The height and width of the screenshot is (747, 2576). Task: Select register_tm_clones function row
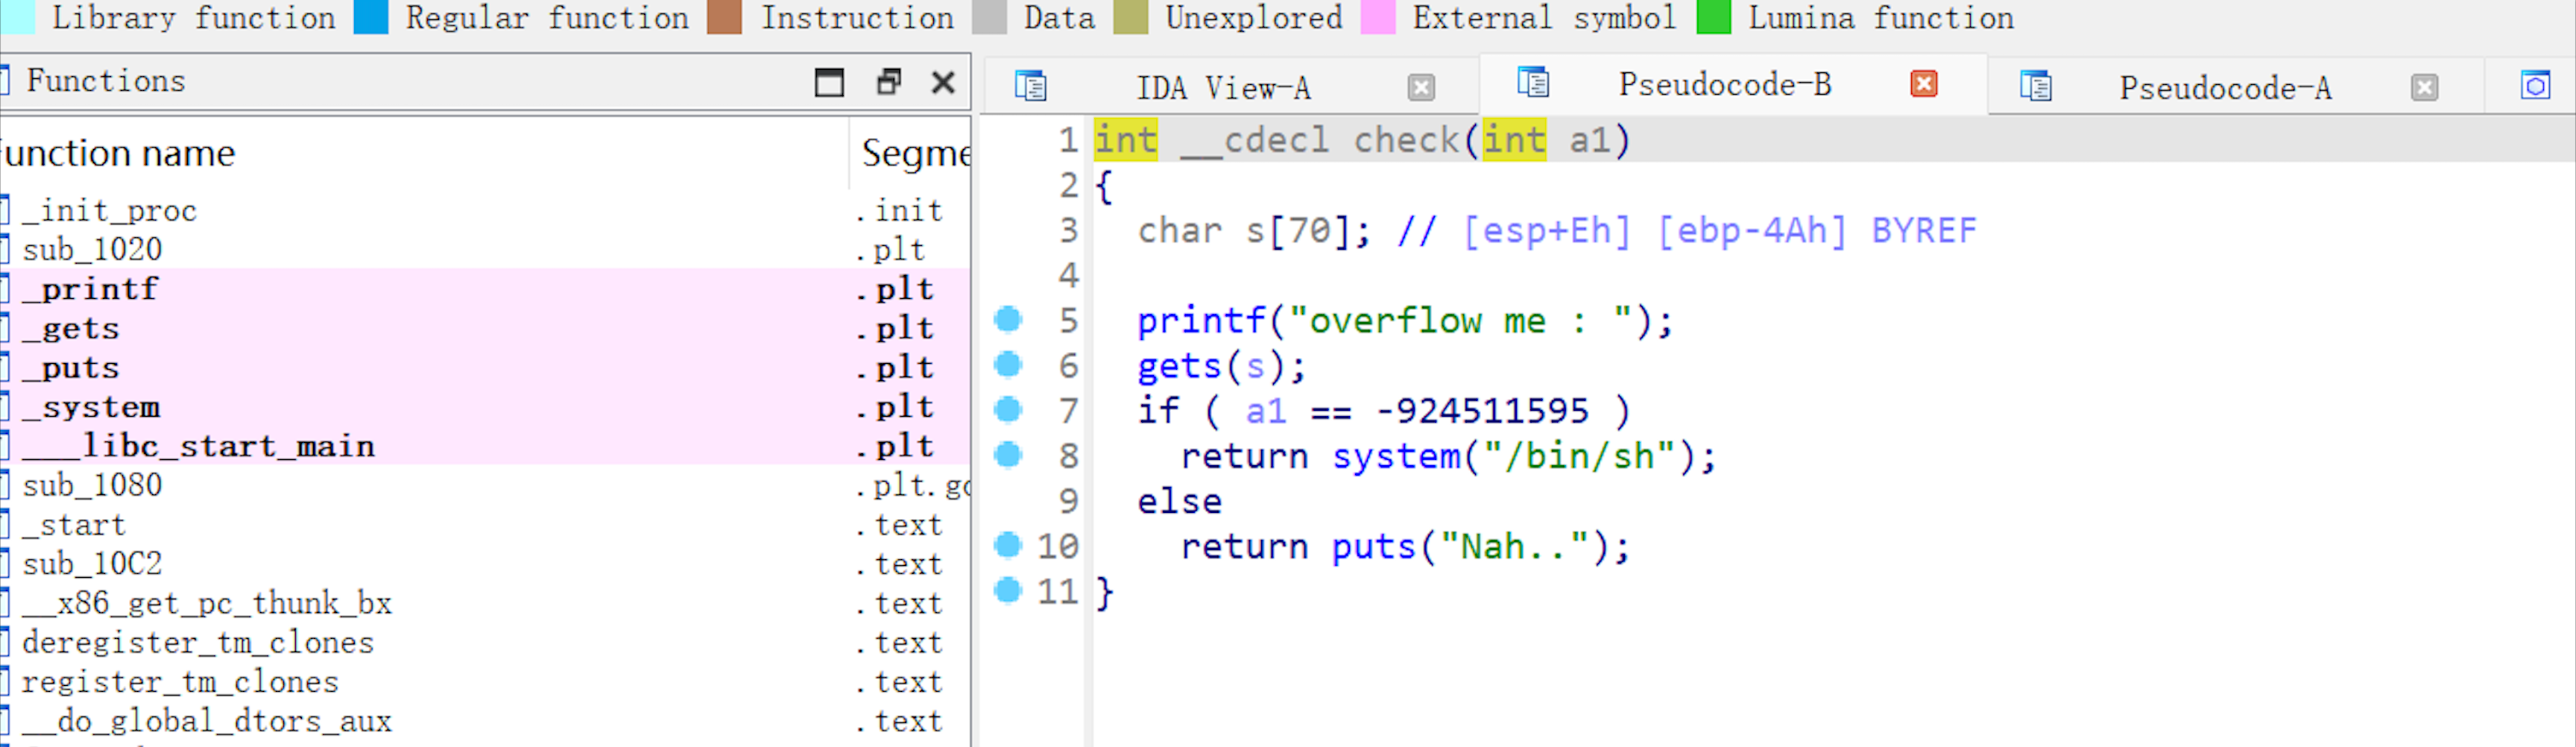[x=485, y=682]
